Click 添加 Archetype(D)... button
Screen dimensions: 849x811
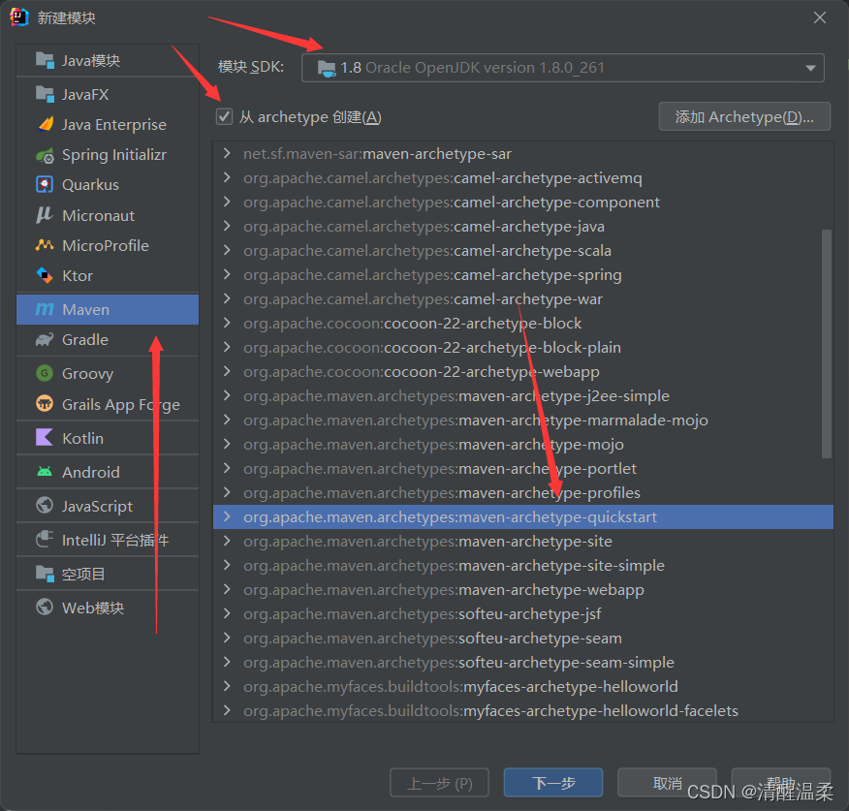pyautogui.click(x=744, y=116)
